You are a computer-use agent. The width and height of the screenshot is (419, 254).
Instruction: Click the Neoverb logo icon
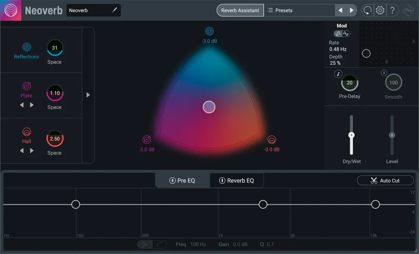click(10, 10)
